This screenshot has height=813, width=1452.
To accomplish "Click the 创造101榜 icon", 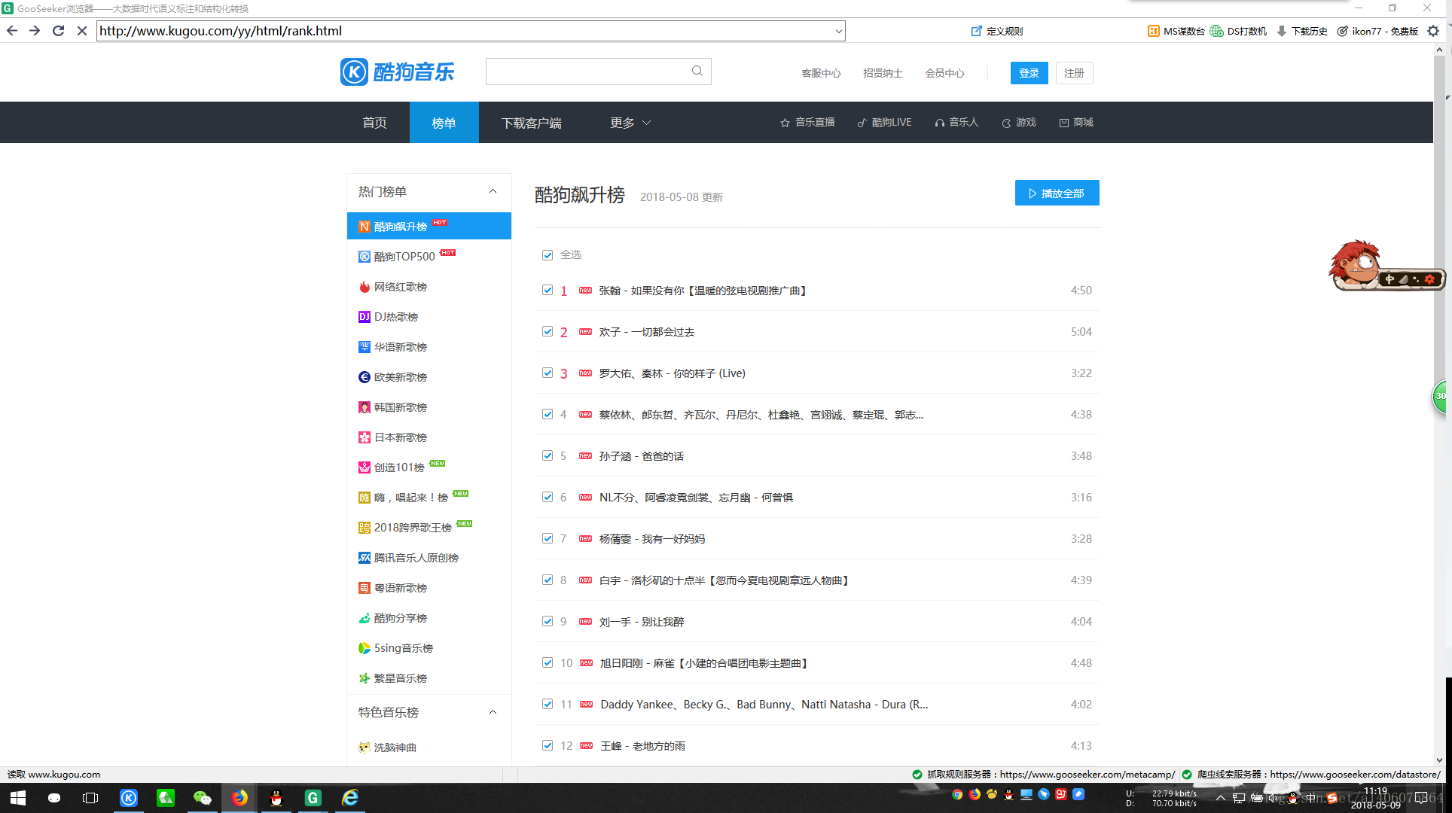I will click(x=365, y=467).
